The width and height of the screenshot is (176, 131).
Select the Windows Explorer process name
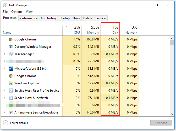(27, 83)
